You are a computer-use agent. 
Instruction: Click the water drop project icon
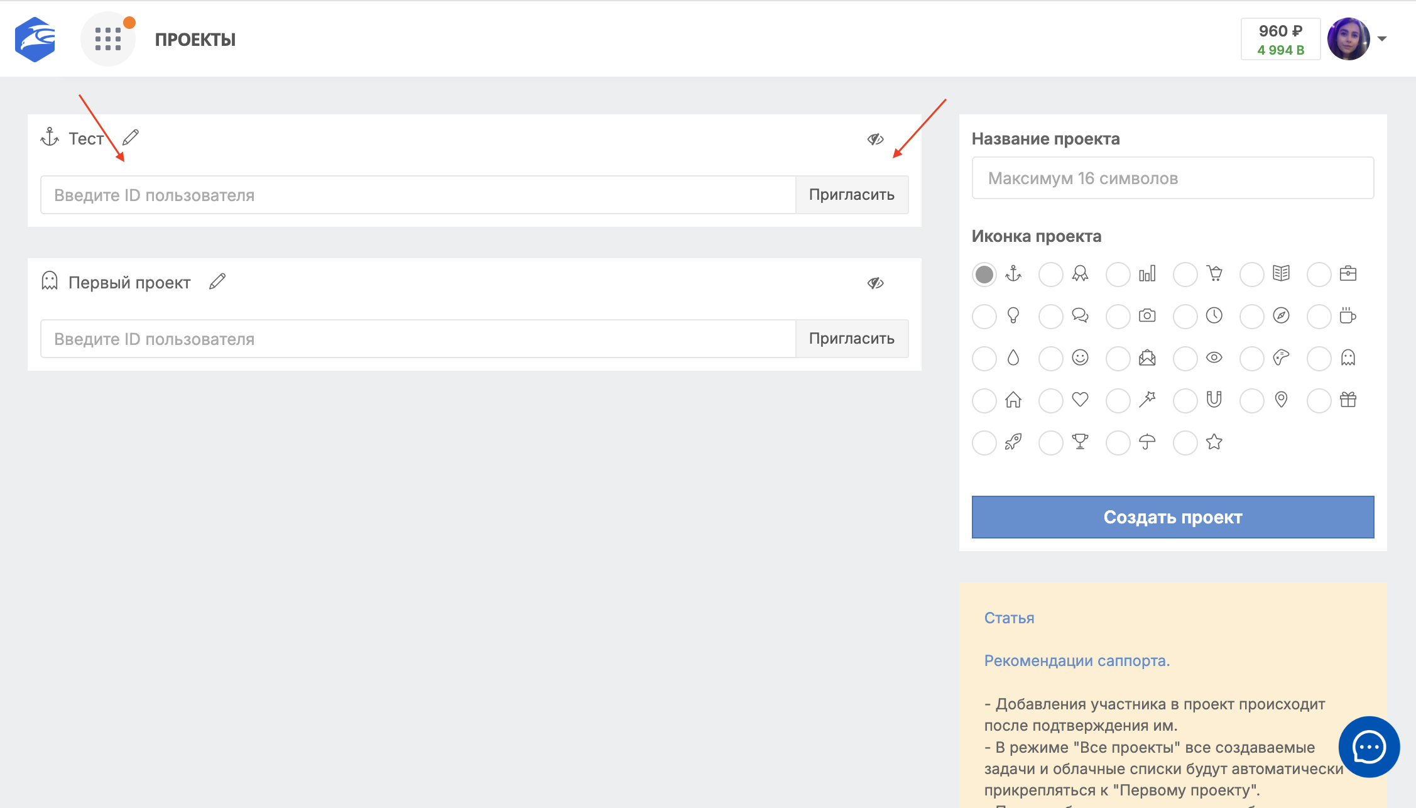point(1013,358)
